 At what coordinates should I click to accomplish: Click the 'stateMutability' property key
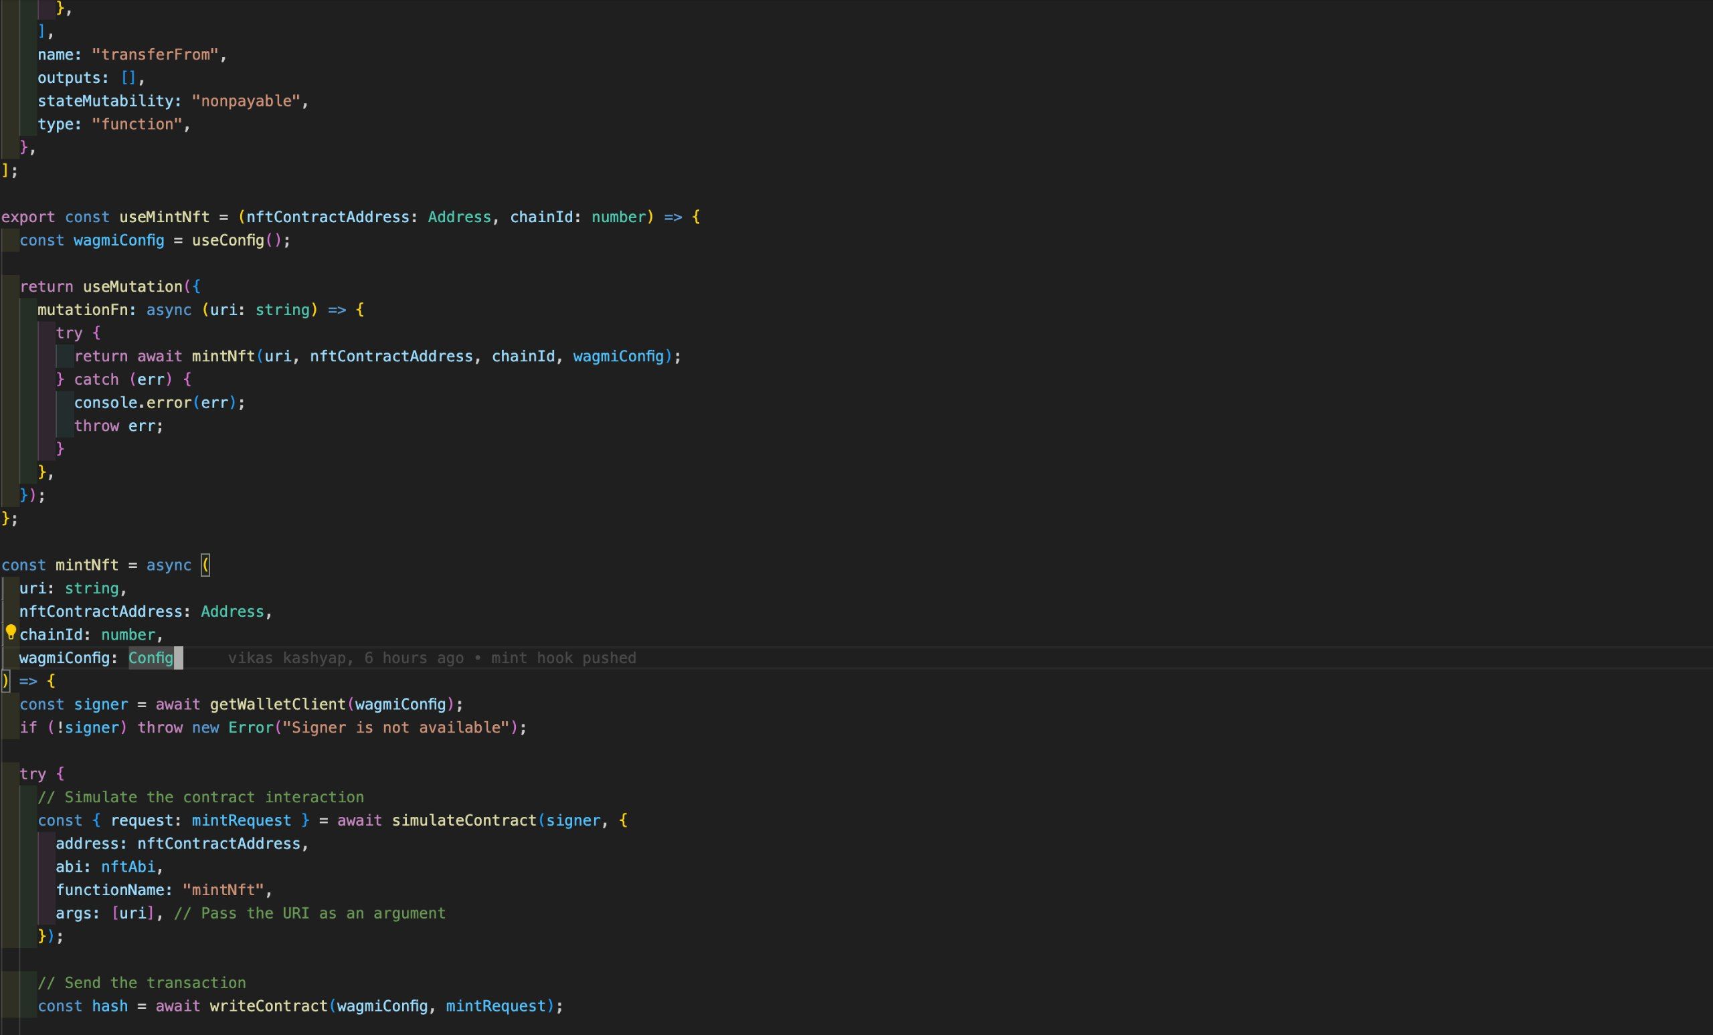point(105,101)
